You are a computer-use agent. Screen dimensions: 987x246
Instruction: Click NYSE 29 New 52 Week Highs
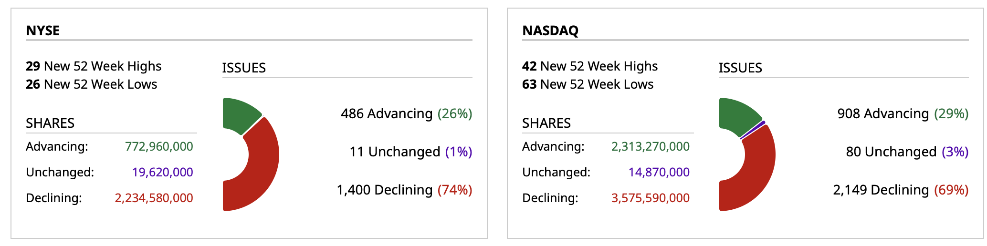click(94, 66)
